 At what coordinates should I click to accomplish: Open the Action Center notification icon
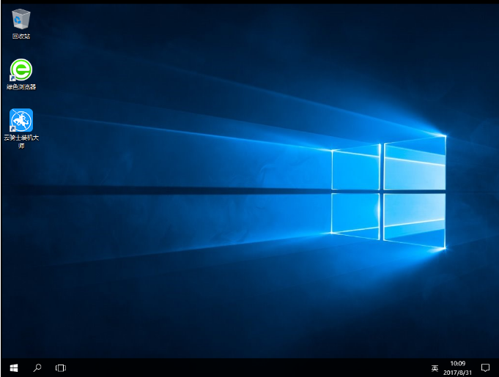tap(485, 368)
